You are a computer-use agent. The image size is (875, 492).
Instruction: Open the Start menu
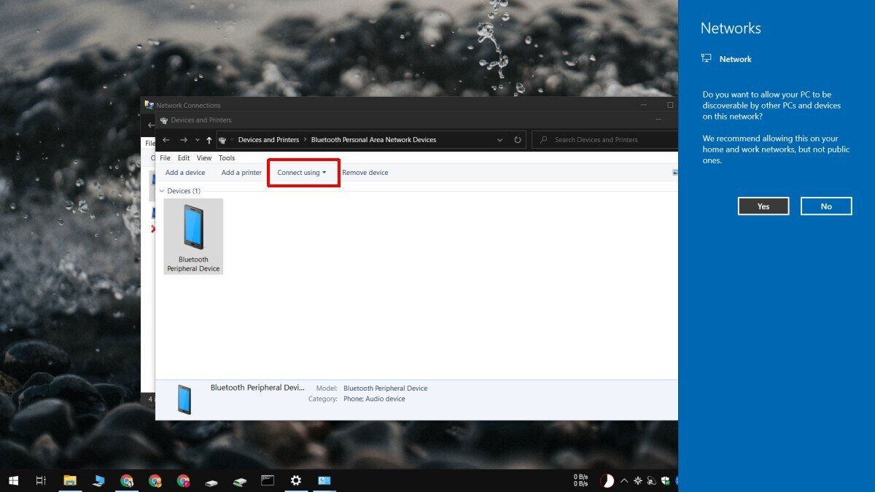13,480
